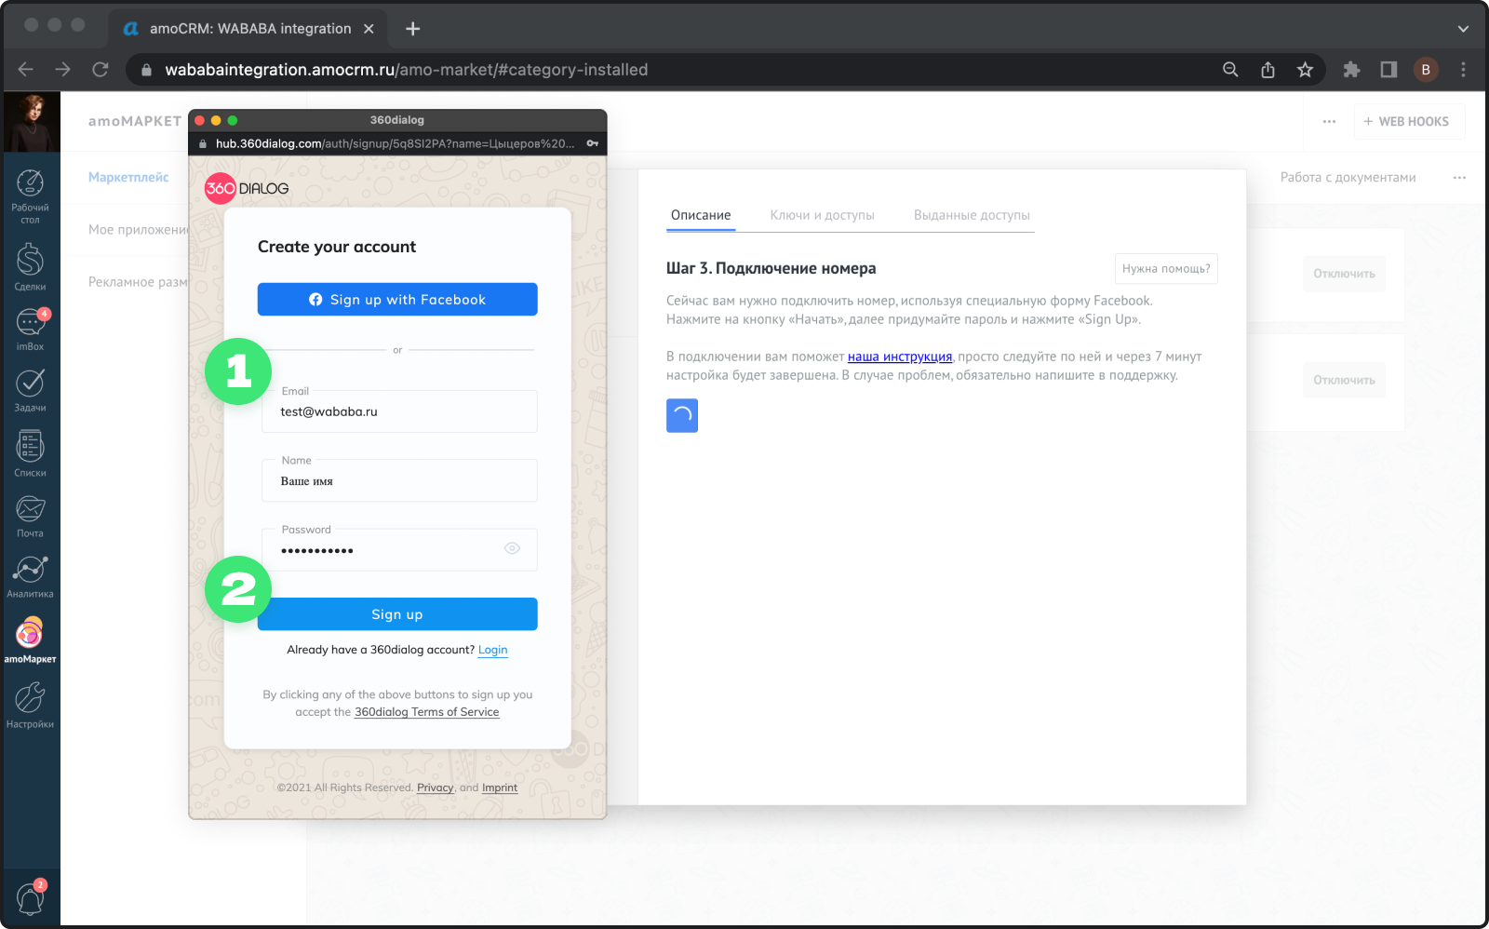Image resolution: width=1489 pixels, height=929 pixels.
Task: Open the Privacy link in footer
Action: (x=436, y=788)
